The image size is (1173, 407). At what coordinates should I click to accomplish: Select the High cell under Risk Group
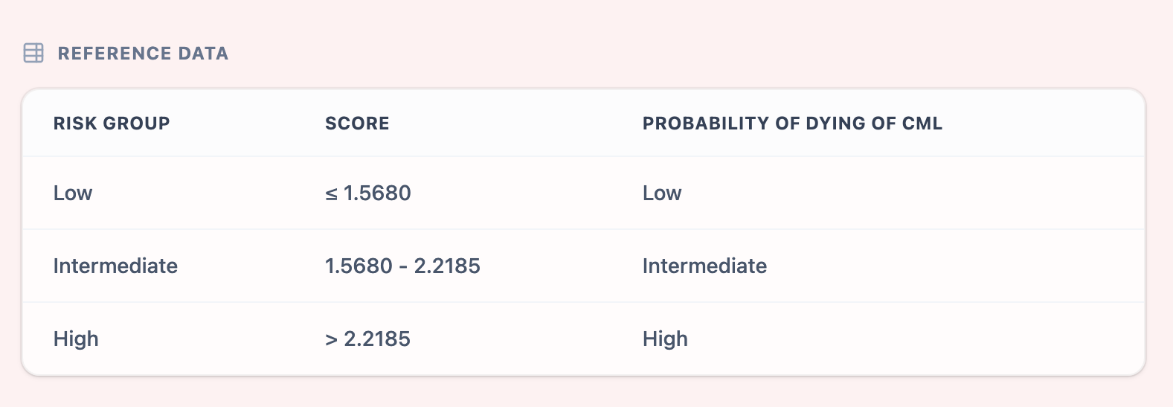76,339
